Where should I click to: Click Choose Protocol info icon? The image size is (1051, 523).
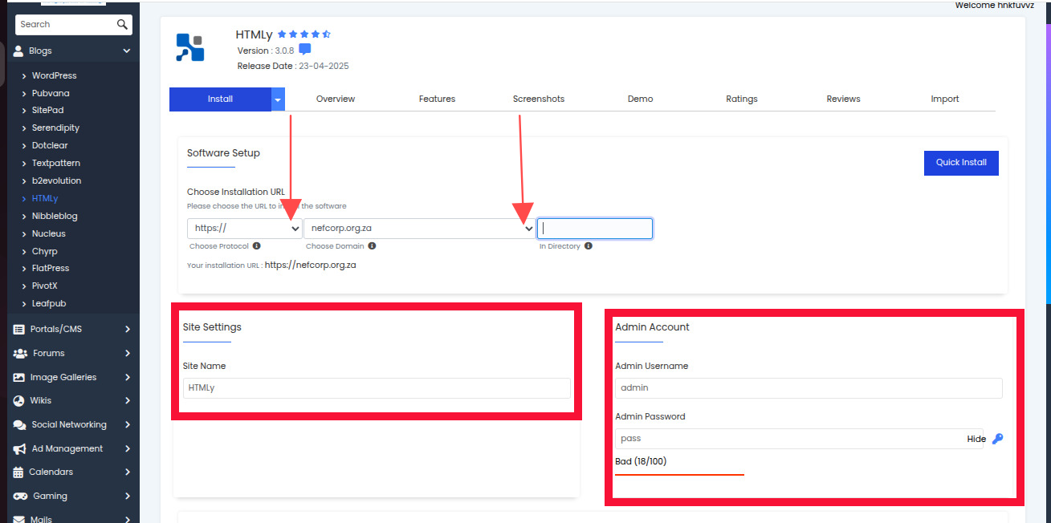pos(256,246)
